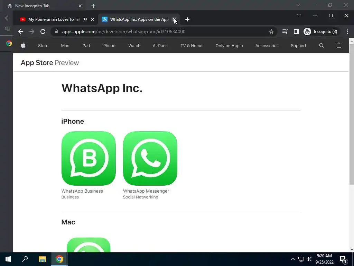Open the taskbar clock and date
The width and height of the screenshot is (354, 266).
pyautogui.click(x=324, y=259)
